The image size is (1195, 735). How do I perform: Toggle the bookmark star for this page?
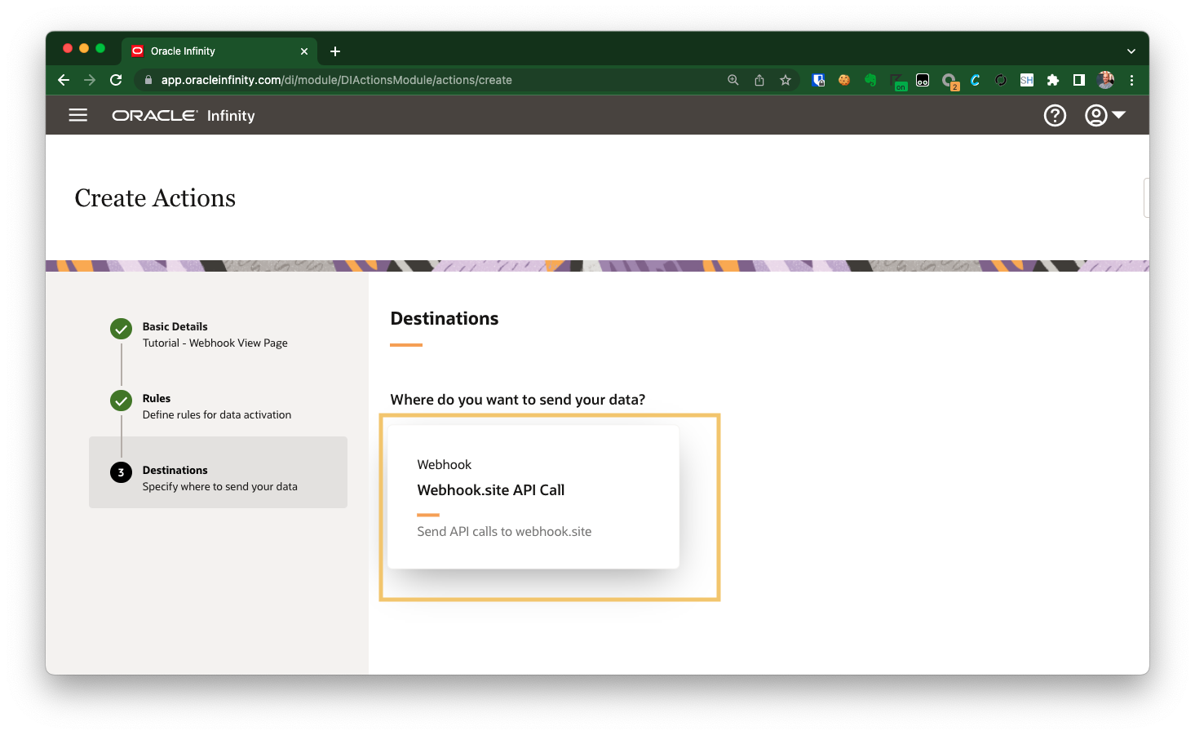coord(785,80)
